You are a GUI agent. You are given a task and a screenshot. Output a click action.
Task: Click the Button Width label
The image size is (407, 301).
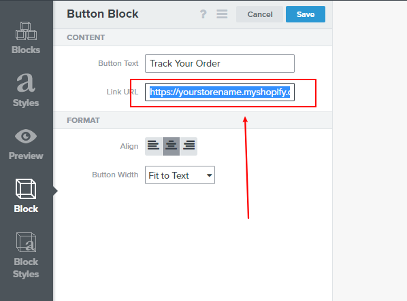[x=115, y=175]
